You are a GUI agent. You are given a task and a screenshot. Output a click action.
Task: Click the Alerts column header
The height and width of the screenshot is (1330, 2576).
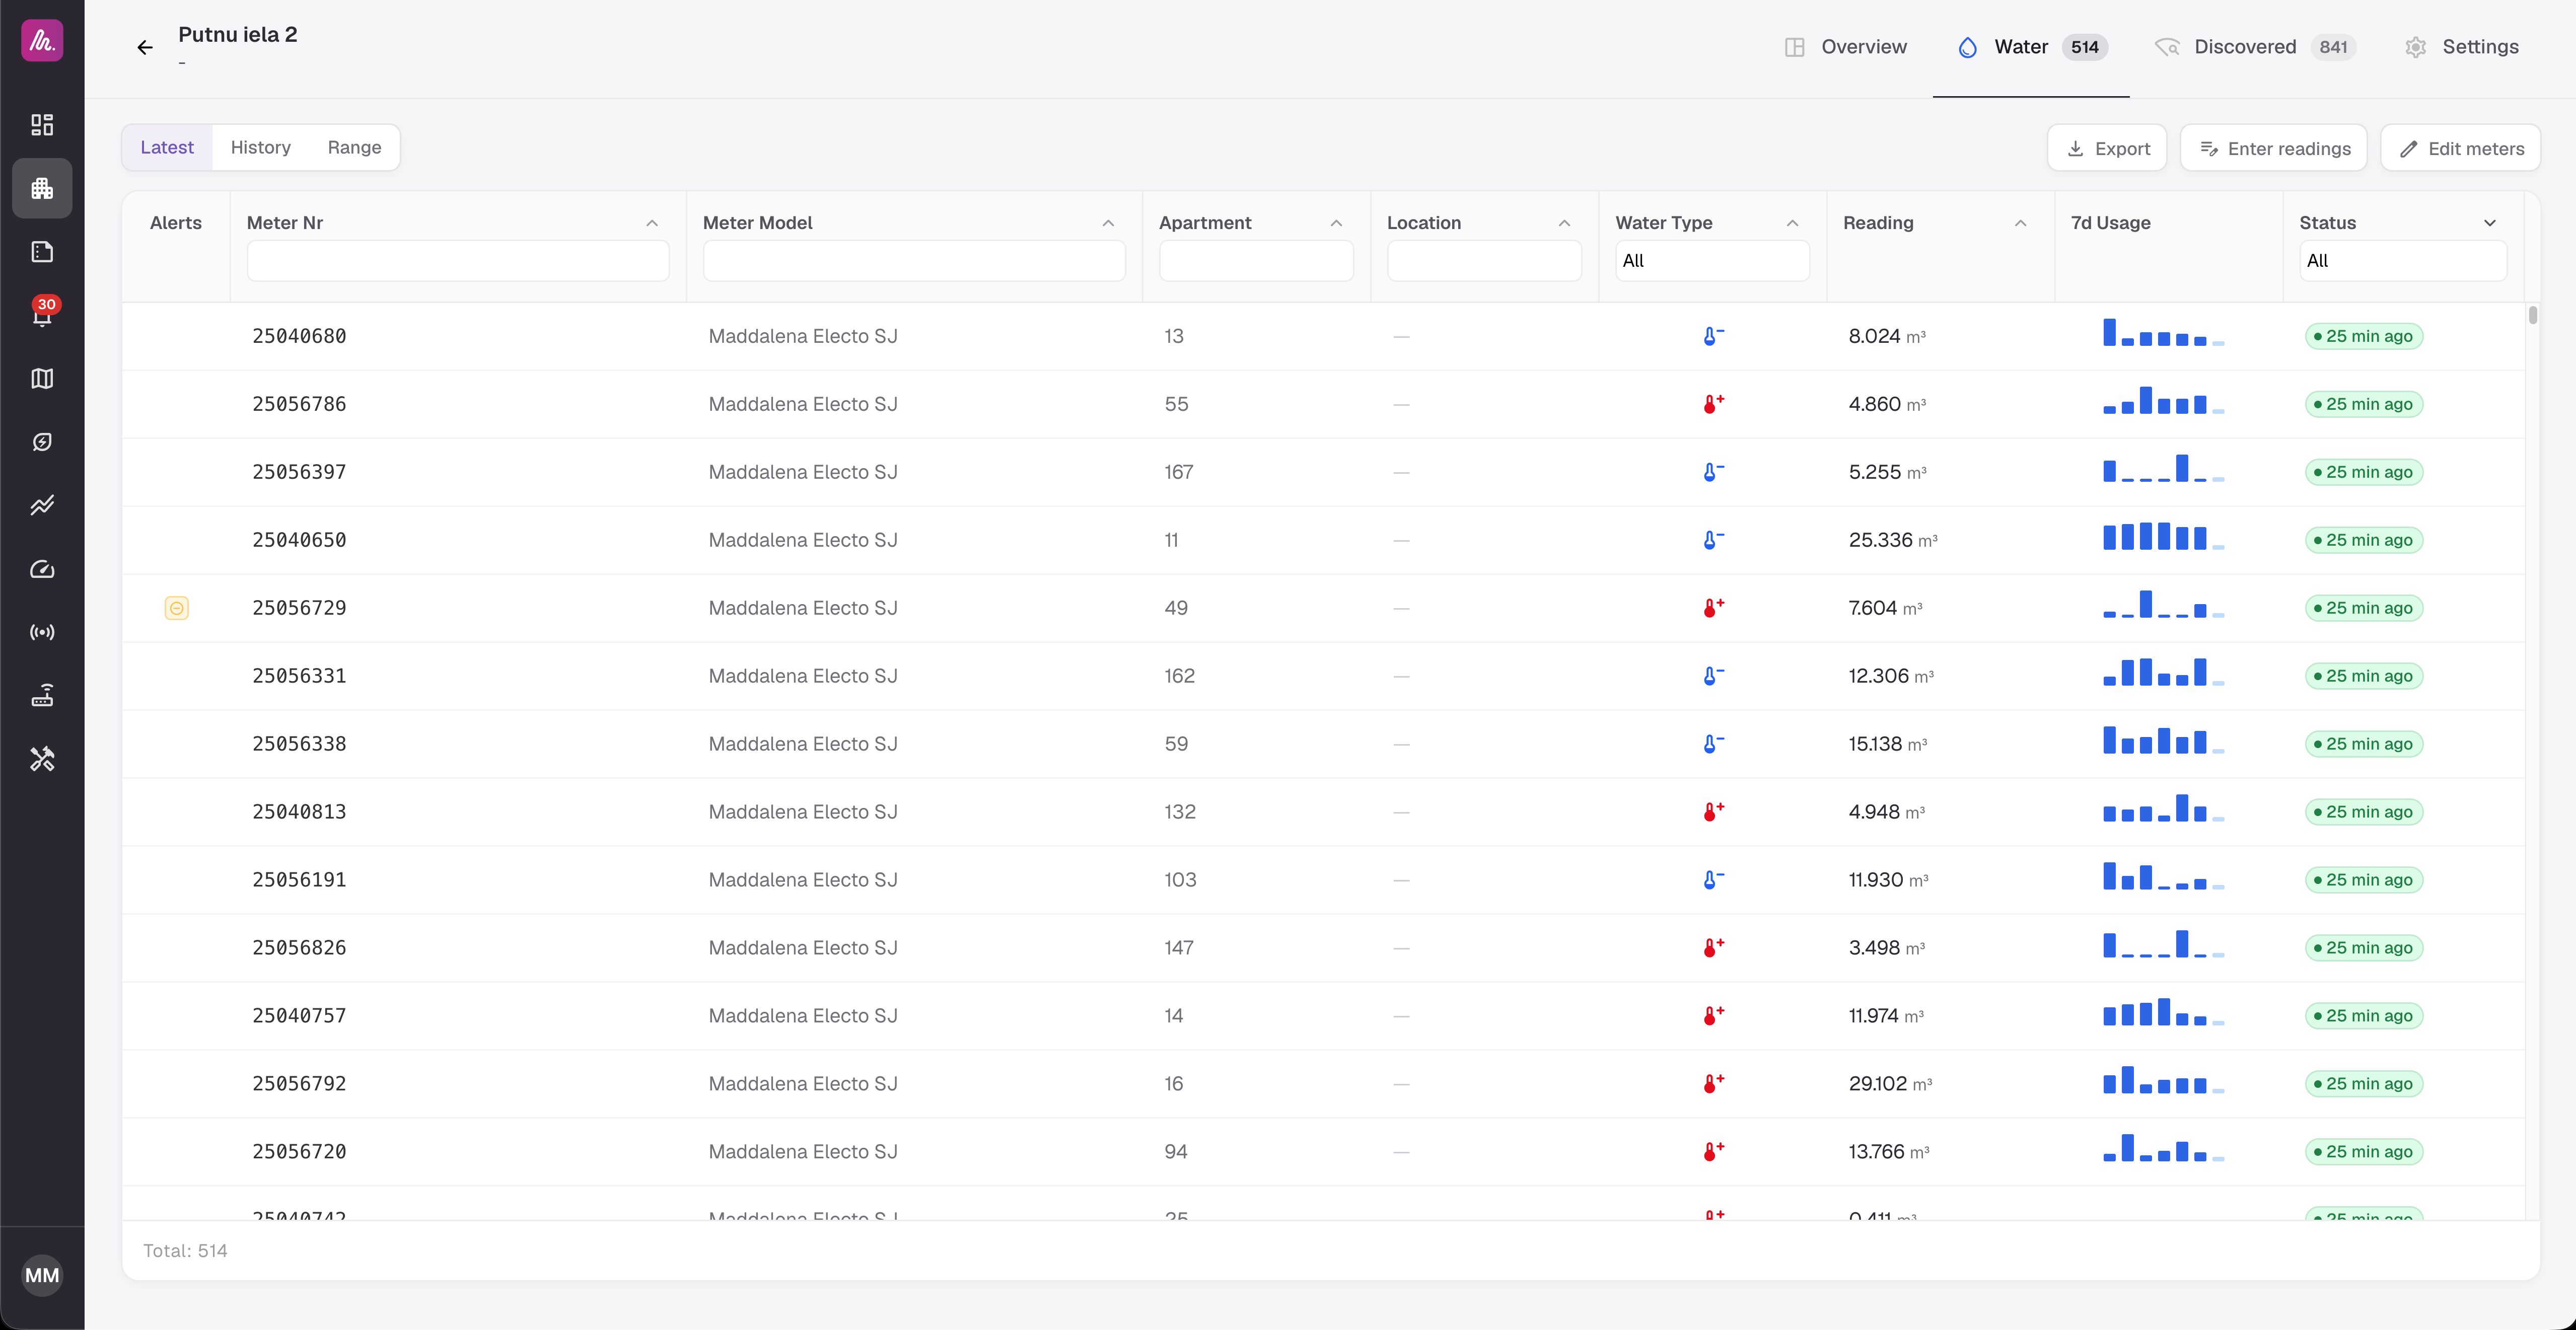coord(176,223)
